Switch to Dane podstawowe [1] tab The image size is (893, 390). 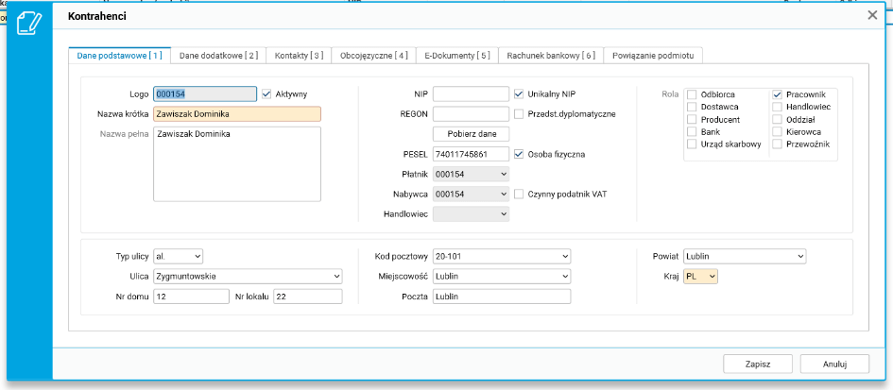click(x=120, y=56)
